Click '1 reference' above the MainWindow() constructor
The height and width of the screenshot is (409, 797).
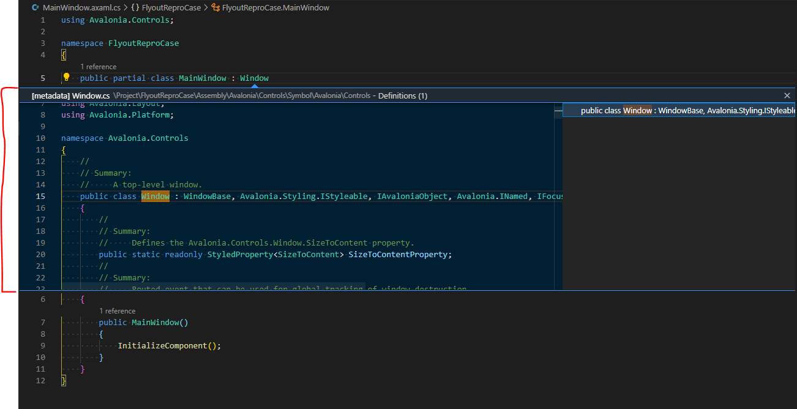coord(117,311)
